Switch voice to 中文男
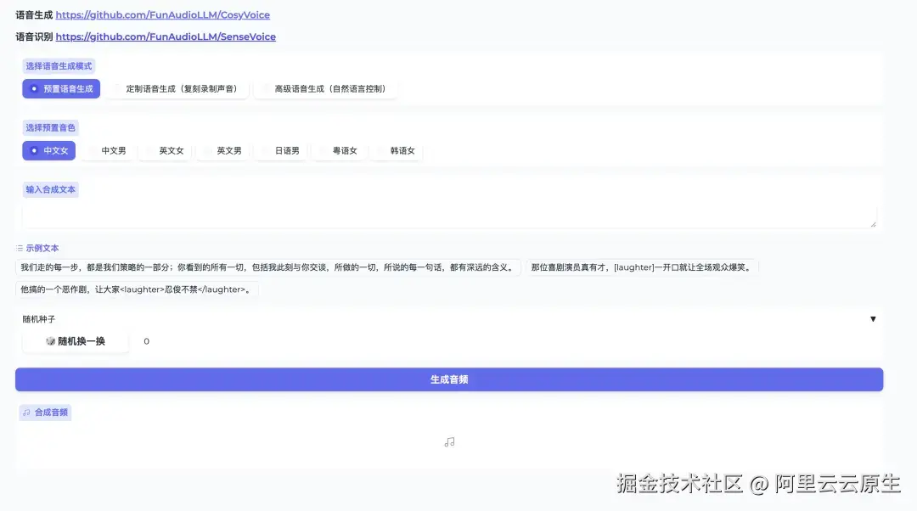The height and width of the screenshot is (511, 917). [x=110, y=150]
